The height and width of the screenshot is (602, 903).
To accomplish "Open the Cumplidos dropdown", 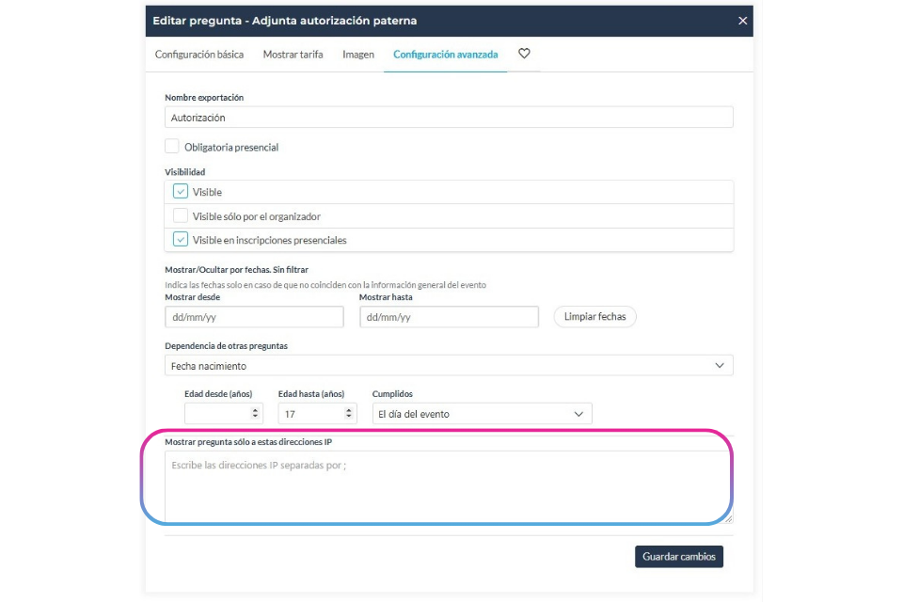I will [x=482, y=414].
